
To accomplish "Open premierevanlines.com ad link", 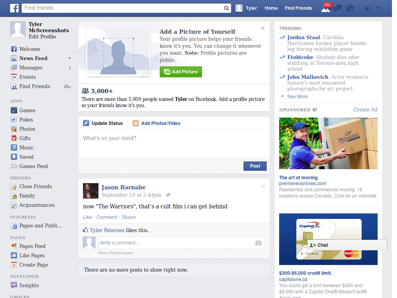I will click(x=302, y=184).
